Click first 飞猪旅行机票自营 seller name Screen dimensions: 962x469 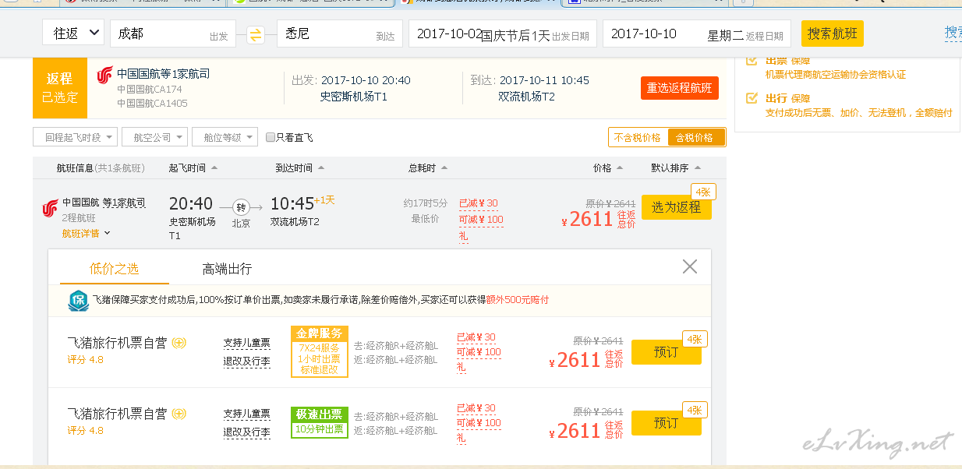[117, 343]
